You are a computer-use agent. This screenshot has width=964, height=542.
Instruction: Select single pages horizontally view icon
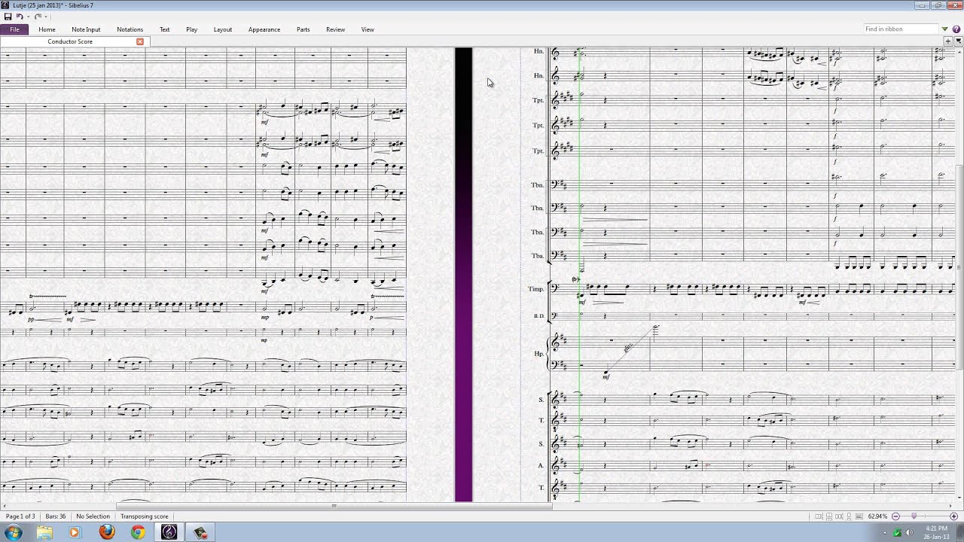tap(840, 516)
